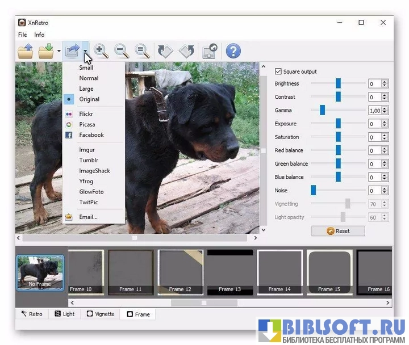Open Help with the question mark icon
409x345 pixels.
pos(233,51)
